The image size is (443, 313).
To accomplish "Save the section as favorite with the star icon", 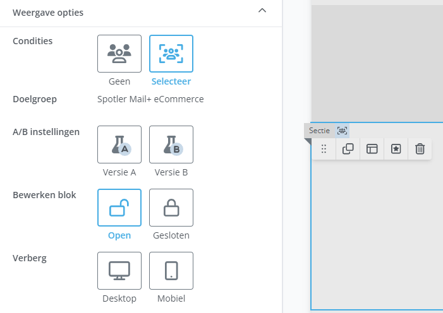I will (396, 149).
